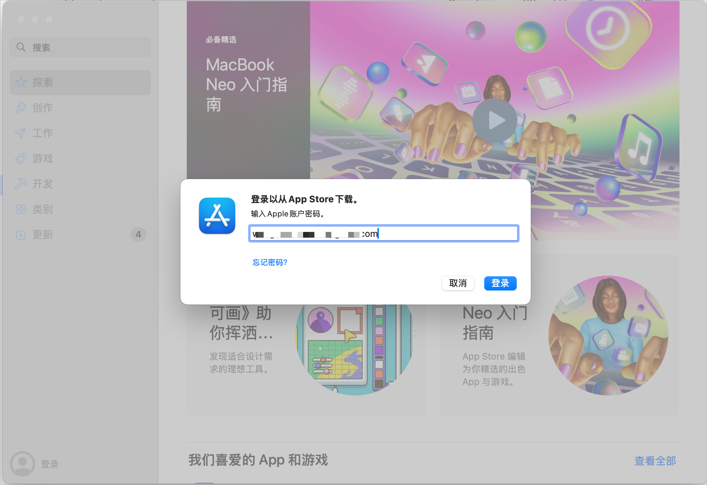Open the 忘记密码? link
The width and height of the screenshot is (707, 485).
click(x=270, y=262)
